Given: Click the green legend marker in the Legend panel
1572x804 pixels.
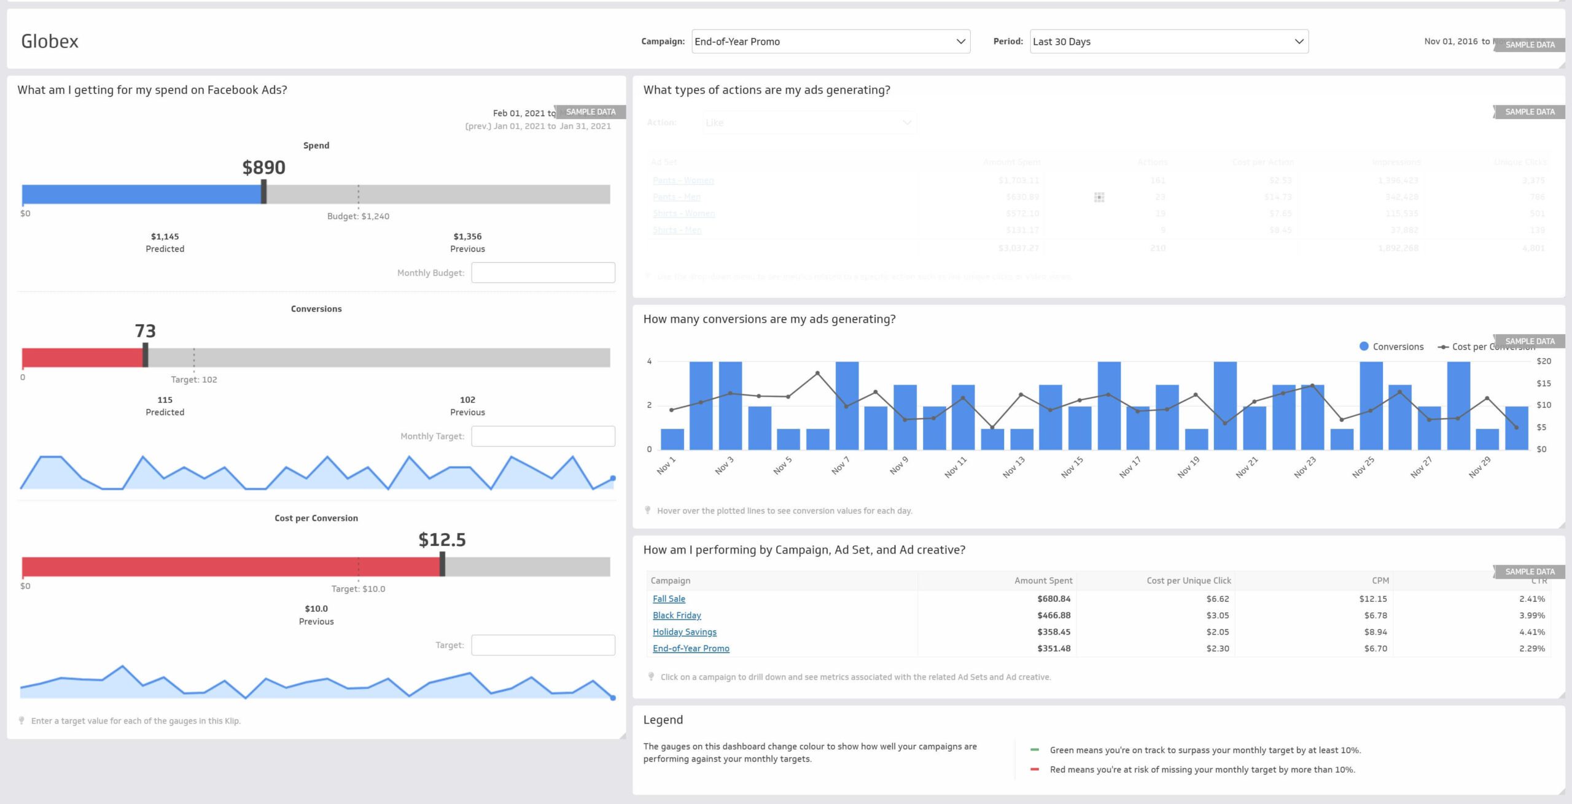Looking at the screenshot, I should pos(1035,750).
